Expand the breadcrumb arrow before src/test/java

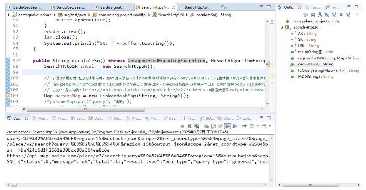54,15
